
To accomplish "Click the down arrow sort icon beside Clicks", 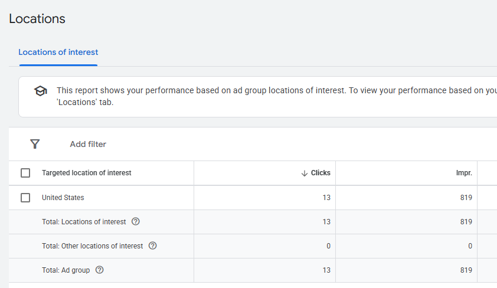I will point(305,173).
